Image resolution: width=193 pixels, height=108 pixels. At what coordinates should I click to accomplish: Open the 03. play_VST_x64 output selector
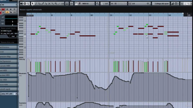tap(9, 34)
